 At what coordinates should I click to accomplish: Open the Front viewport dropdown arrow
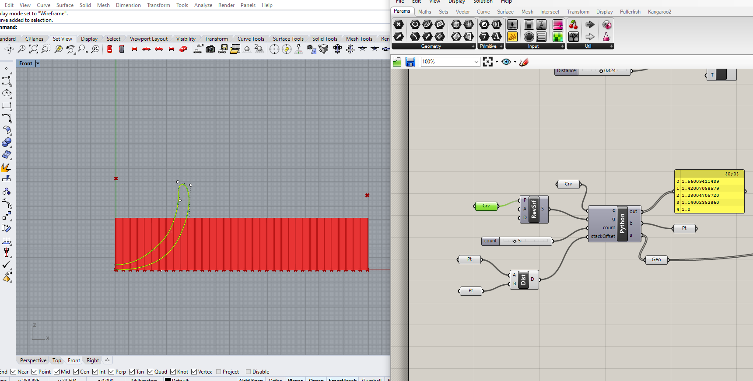[x=38, y=63]
